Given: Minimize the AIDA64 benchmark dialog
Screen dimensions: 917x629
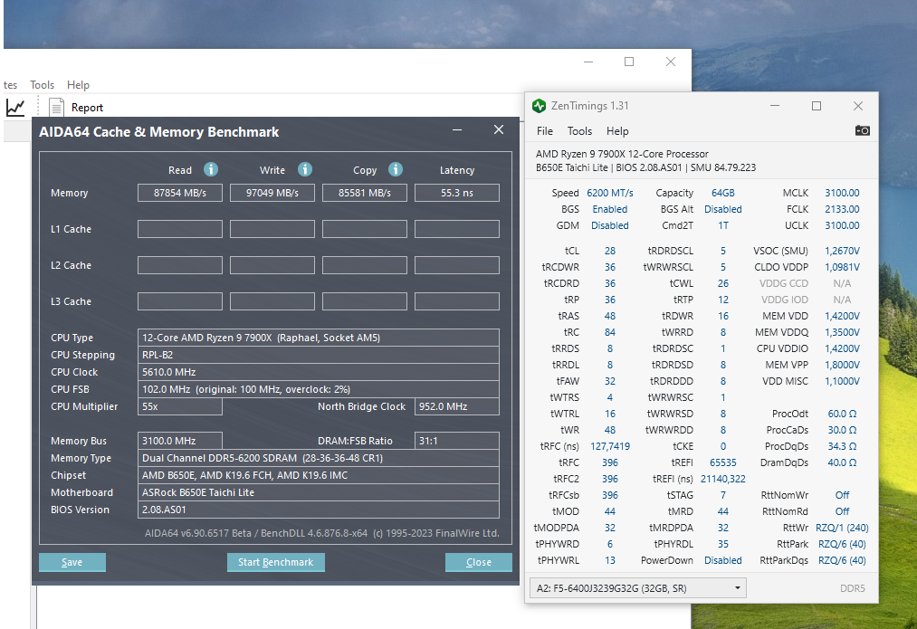Looking at the screenshot, I should (x=457, y=129).
